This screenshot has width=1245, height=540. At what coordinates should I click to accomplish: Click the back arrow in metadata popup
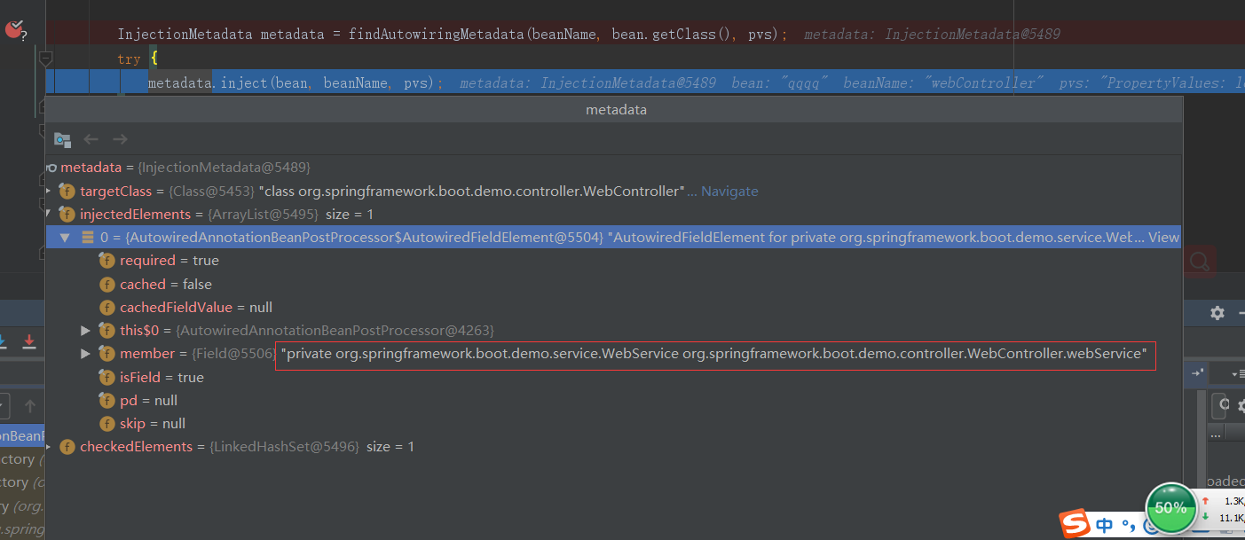point(91,139)
